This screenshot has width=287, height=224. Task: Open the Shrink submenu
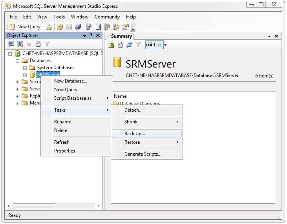pyautogui.click(x=147, y=122)
